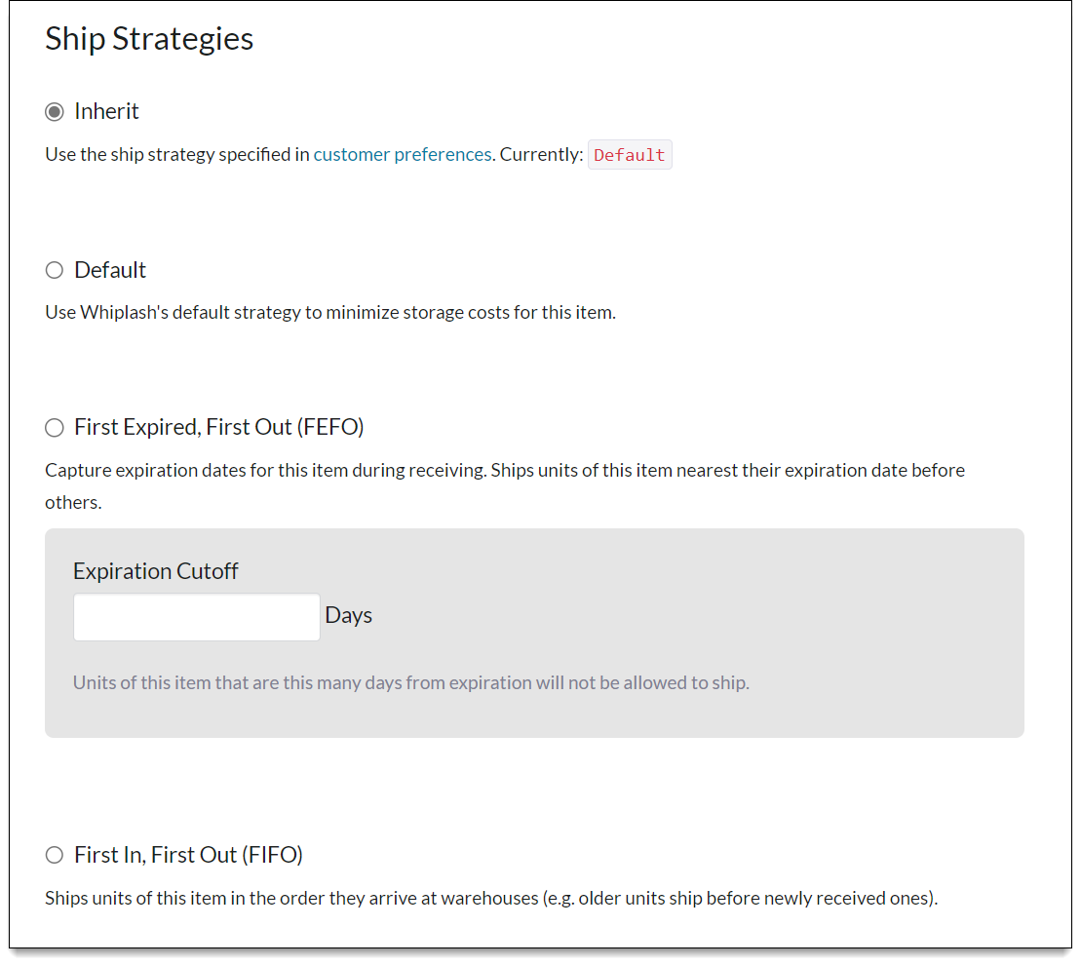Select the Inherit radio button

tap(55, 112)
